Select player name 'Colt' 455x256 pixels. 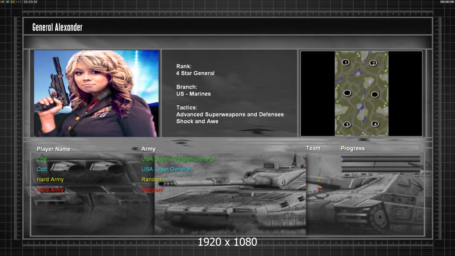[x=42, y=169]
